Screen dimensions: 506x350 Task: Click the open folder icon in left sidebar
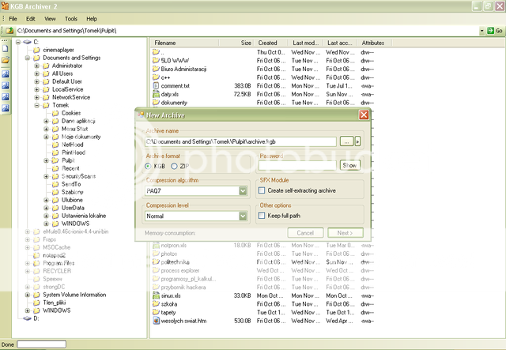tap(6, 60)
